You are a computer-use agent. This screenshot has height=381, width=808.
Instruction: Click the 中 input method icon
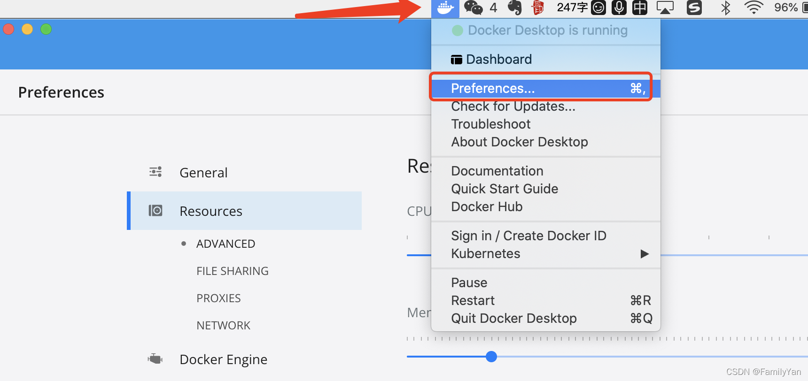pyautogui.click(x=640, y=8)
